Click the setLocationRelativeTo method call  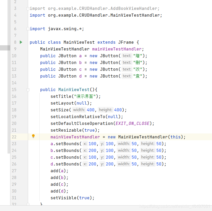(78, 117)
